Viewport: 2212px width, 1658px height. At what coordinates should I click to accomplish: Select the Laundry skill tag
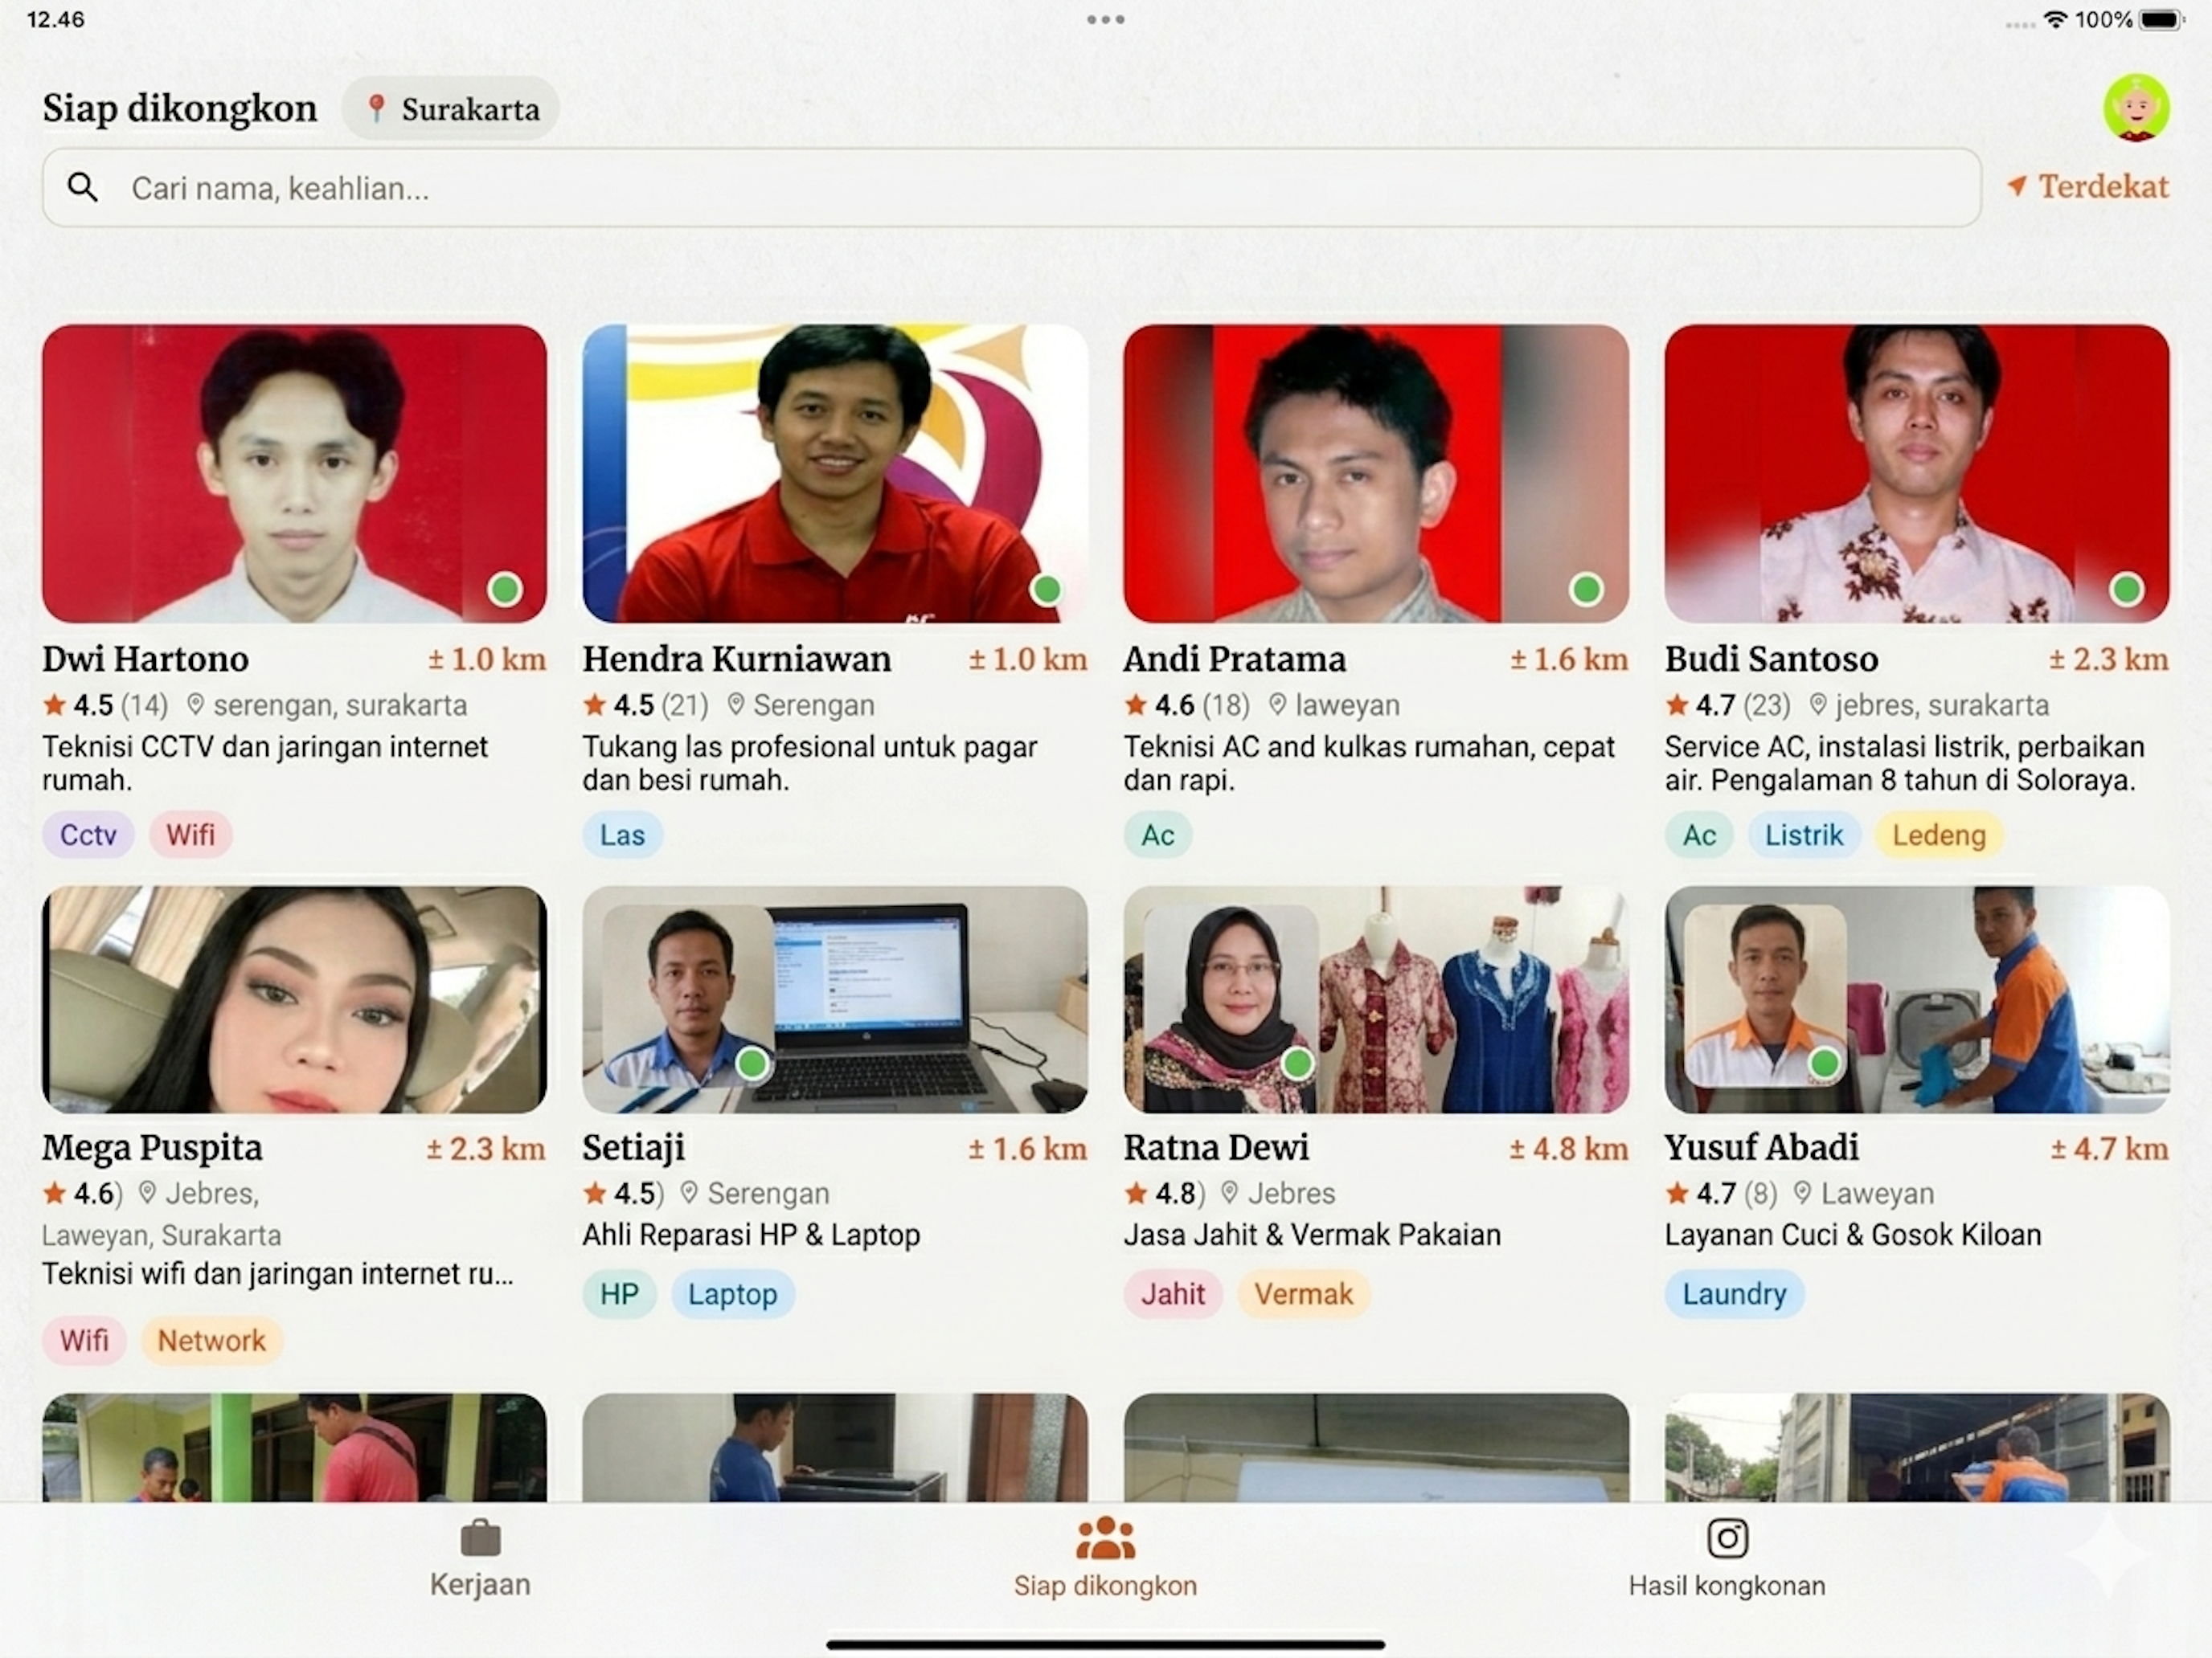(1734, 1293)
